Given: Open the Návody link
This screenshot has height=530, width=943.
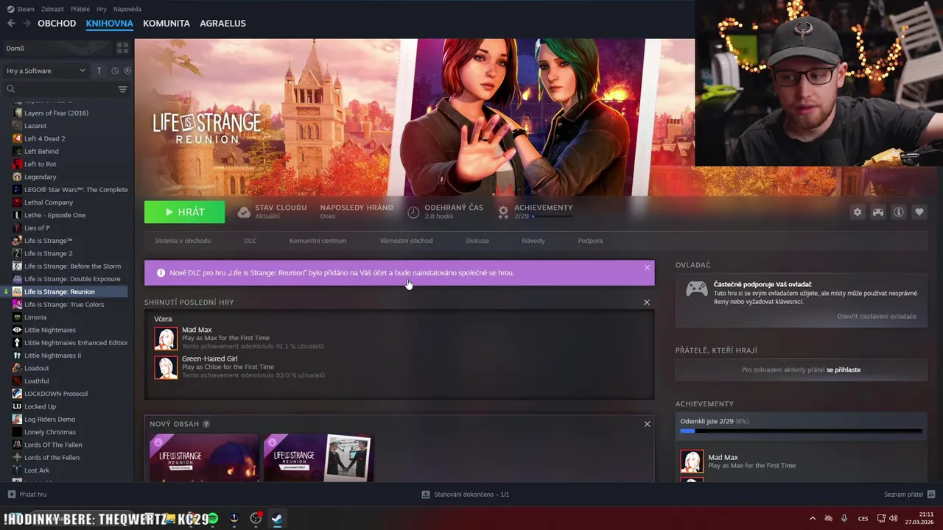Looking at the screenshot, I should tap(533, 241).
